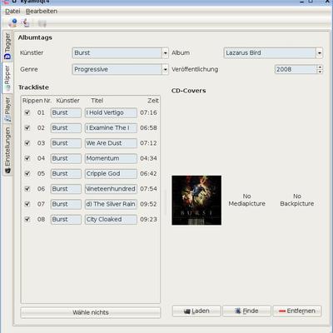The image size is (333, 333).
Task: Expand the Album dropdown showing Lazarus Bird
Action: (x=320, y=52)
